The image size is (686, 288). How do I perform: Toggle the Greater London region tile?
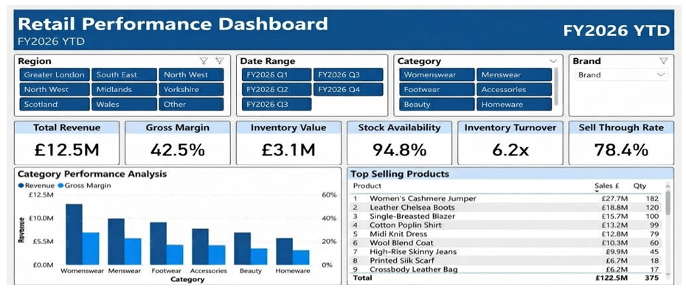pos(55,74)
